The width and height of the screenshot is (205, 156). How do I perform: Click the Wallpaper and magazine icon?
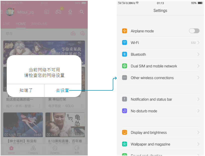pos(125,144)
